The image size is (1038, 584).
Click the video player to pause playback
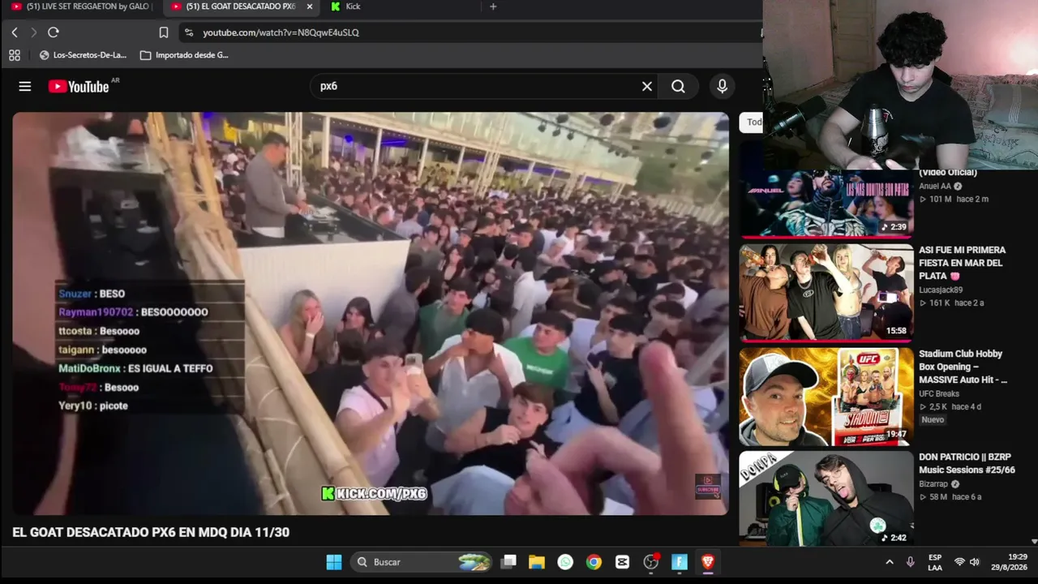click(x=371, y=313)
